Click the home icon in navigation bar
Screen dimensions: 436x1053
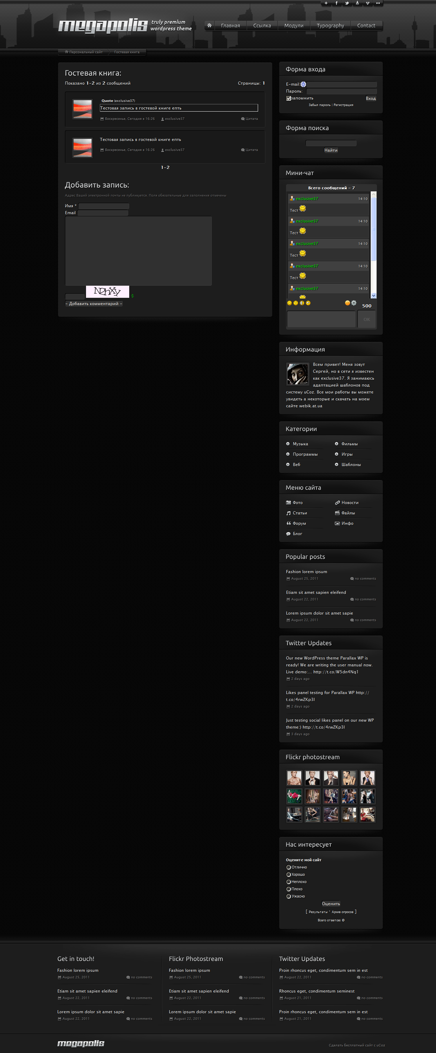(209, 25)
